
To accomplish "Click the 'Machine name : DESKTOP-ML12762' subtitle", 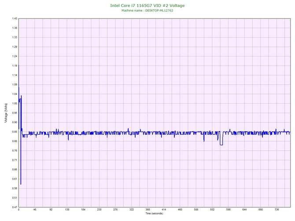I will click(147, 11).
